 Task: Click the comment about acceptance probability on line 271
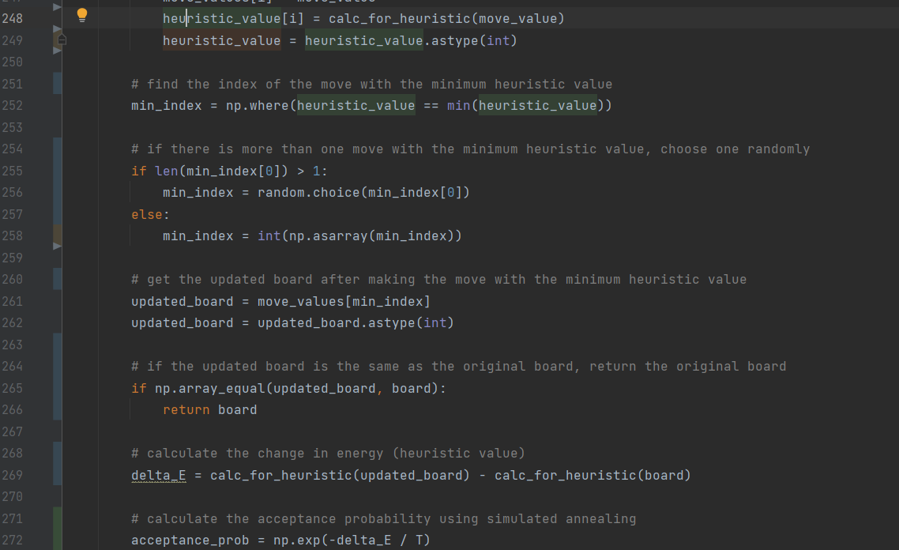(x=383, y=518)
